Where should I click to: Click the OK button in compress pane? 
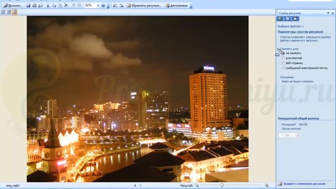click(288, 135)
